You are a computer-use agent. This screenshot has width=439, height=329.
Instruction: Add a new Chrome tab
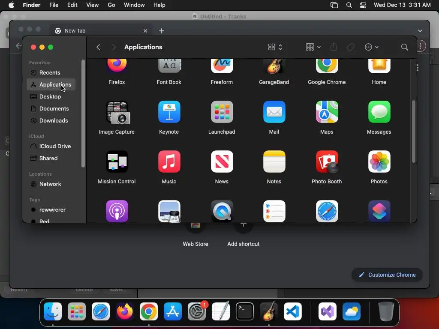pos(162,31)
